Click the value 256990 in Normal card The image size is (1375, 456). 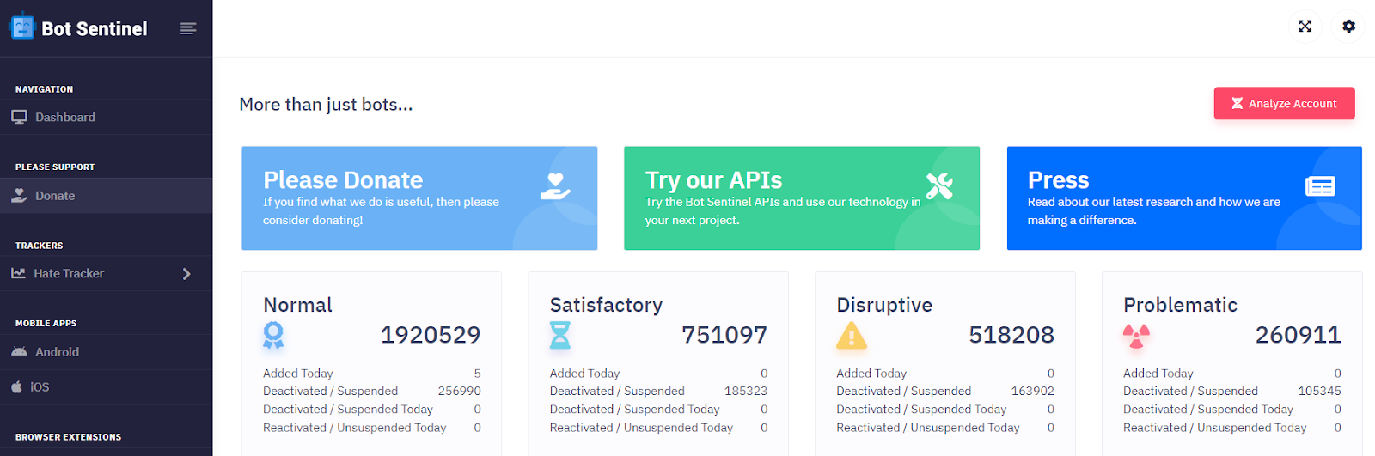(459, 391)
